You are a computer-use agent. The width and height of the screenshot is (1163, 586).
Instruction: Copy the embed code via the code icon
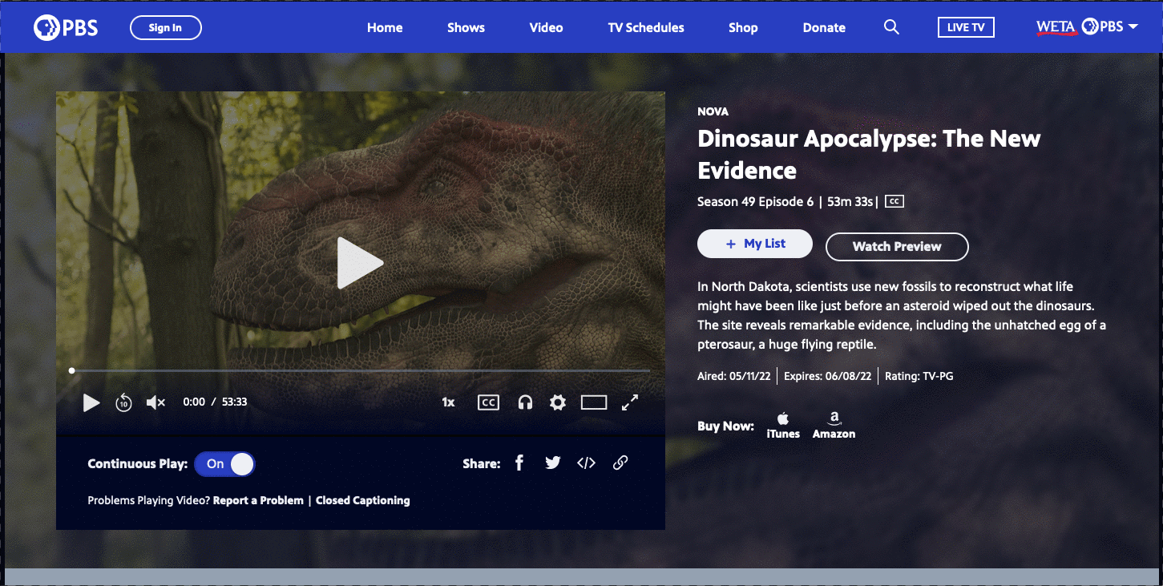[x=587, y=463]
